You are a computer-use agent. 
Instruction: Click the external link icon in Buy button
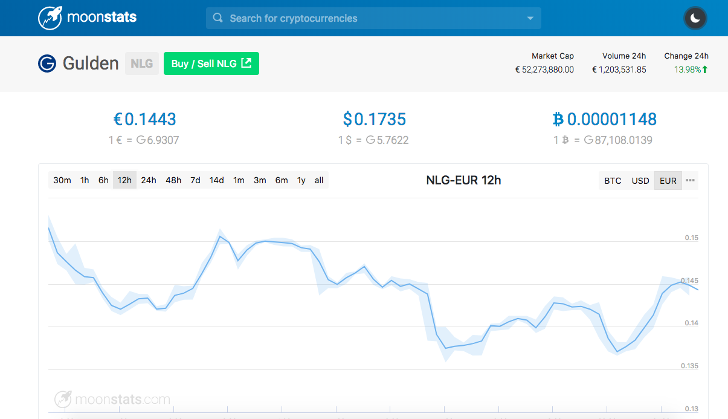246,63
